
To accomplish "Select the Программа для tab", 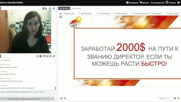I will pyautogui.click(x=121, y=14).
